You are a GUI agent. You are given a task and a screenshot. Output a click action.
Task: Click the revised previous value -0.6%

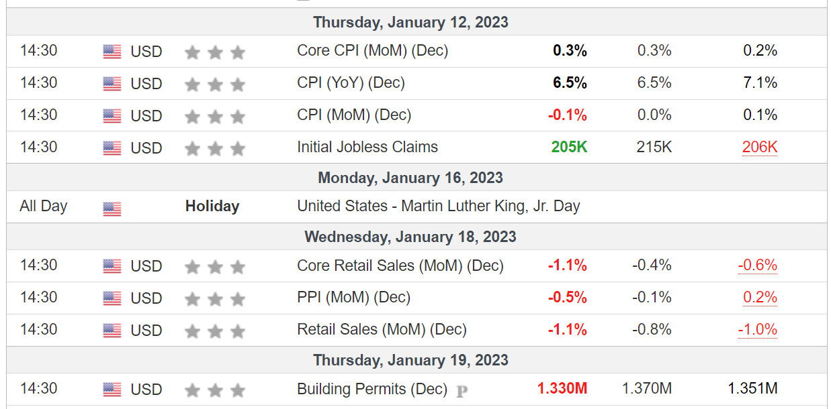click(758, 266)
